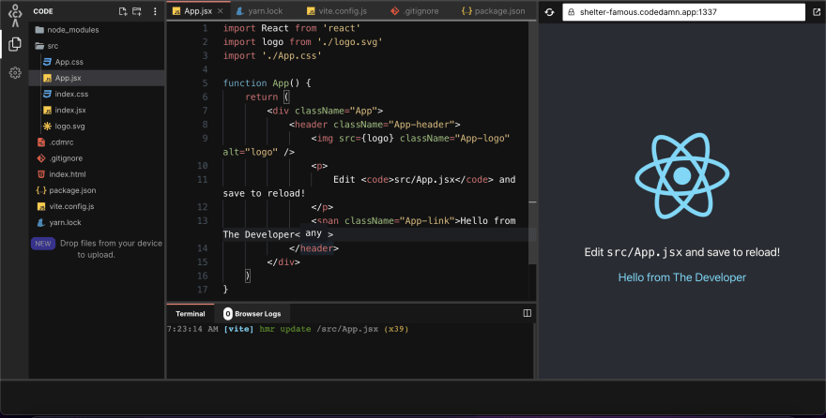The width and height of the screenshot is (826, 418).
Task: Close the App.jsx editor tab
Action: tap(221, 11)
